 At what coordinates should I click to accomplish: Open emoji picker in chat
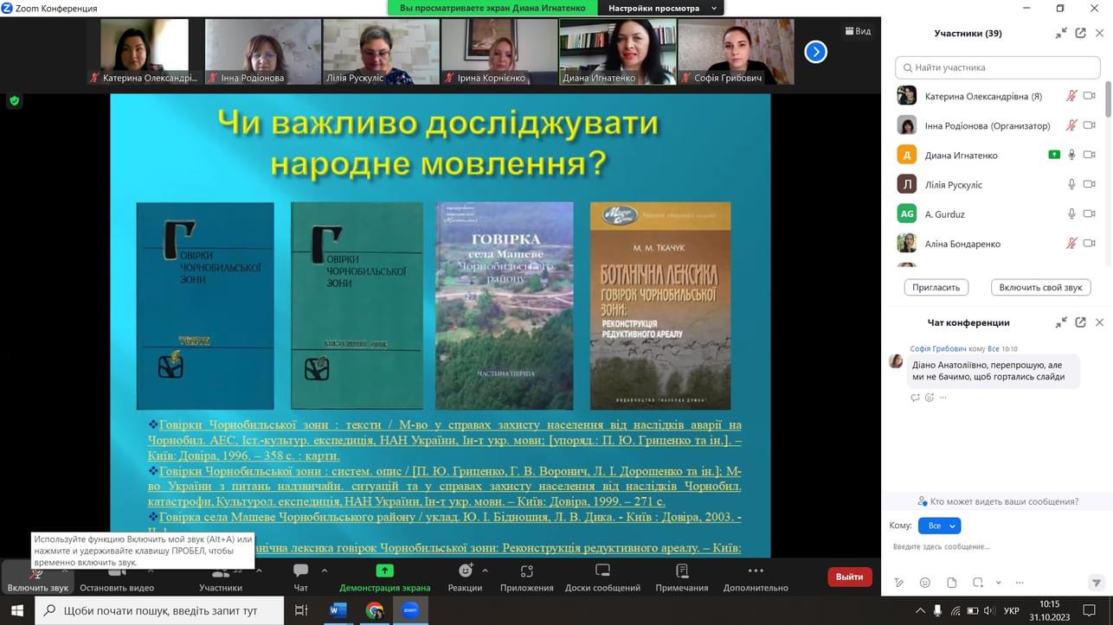pos(925,583)
